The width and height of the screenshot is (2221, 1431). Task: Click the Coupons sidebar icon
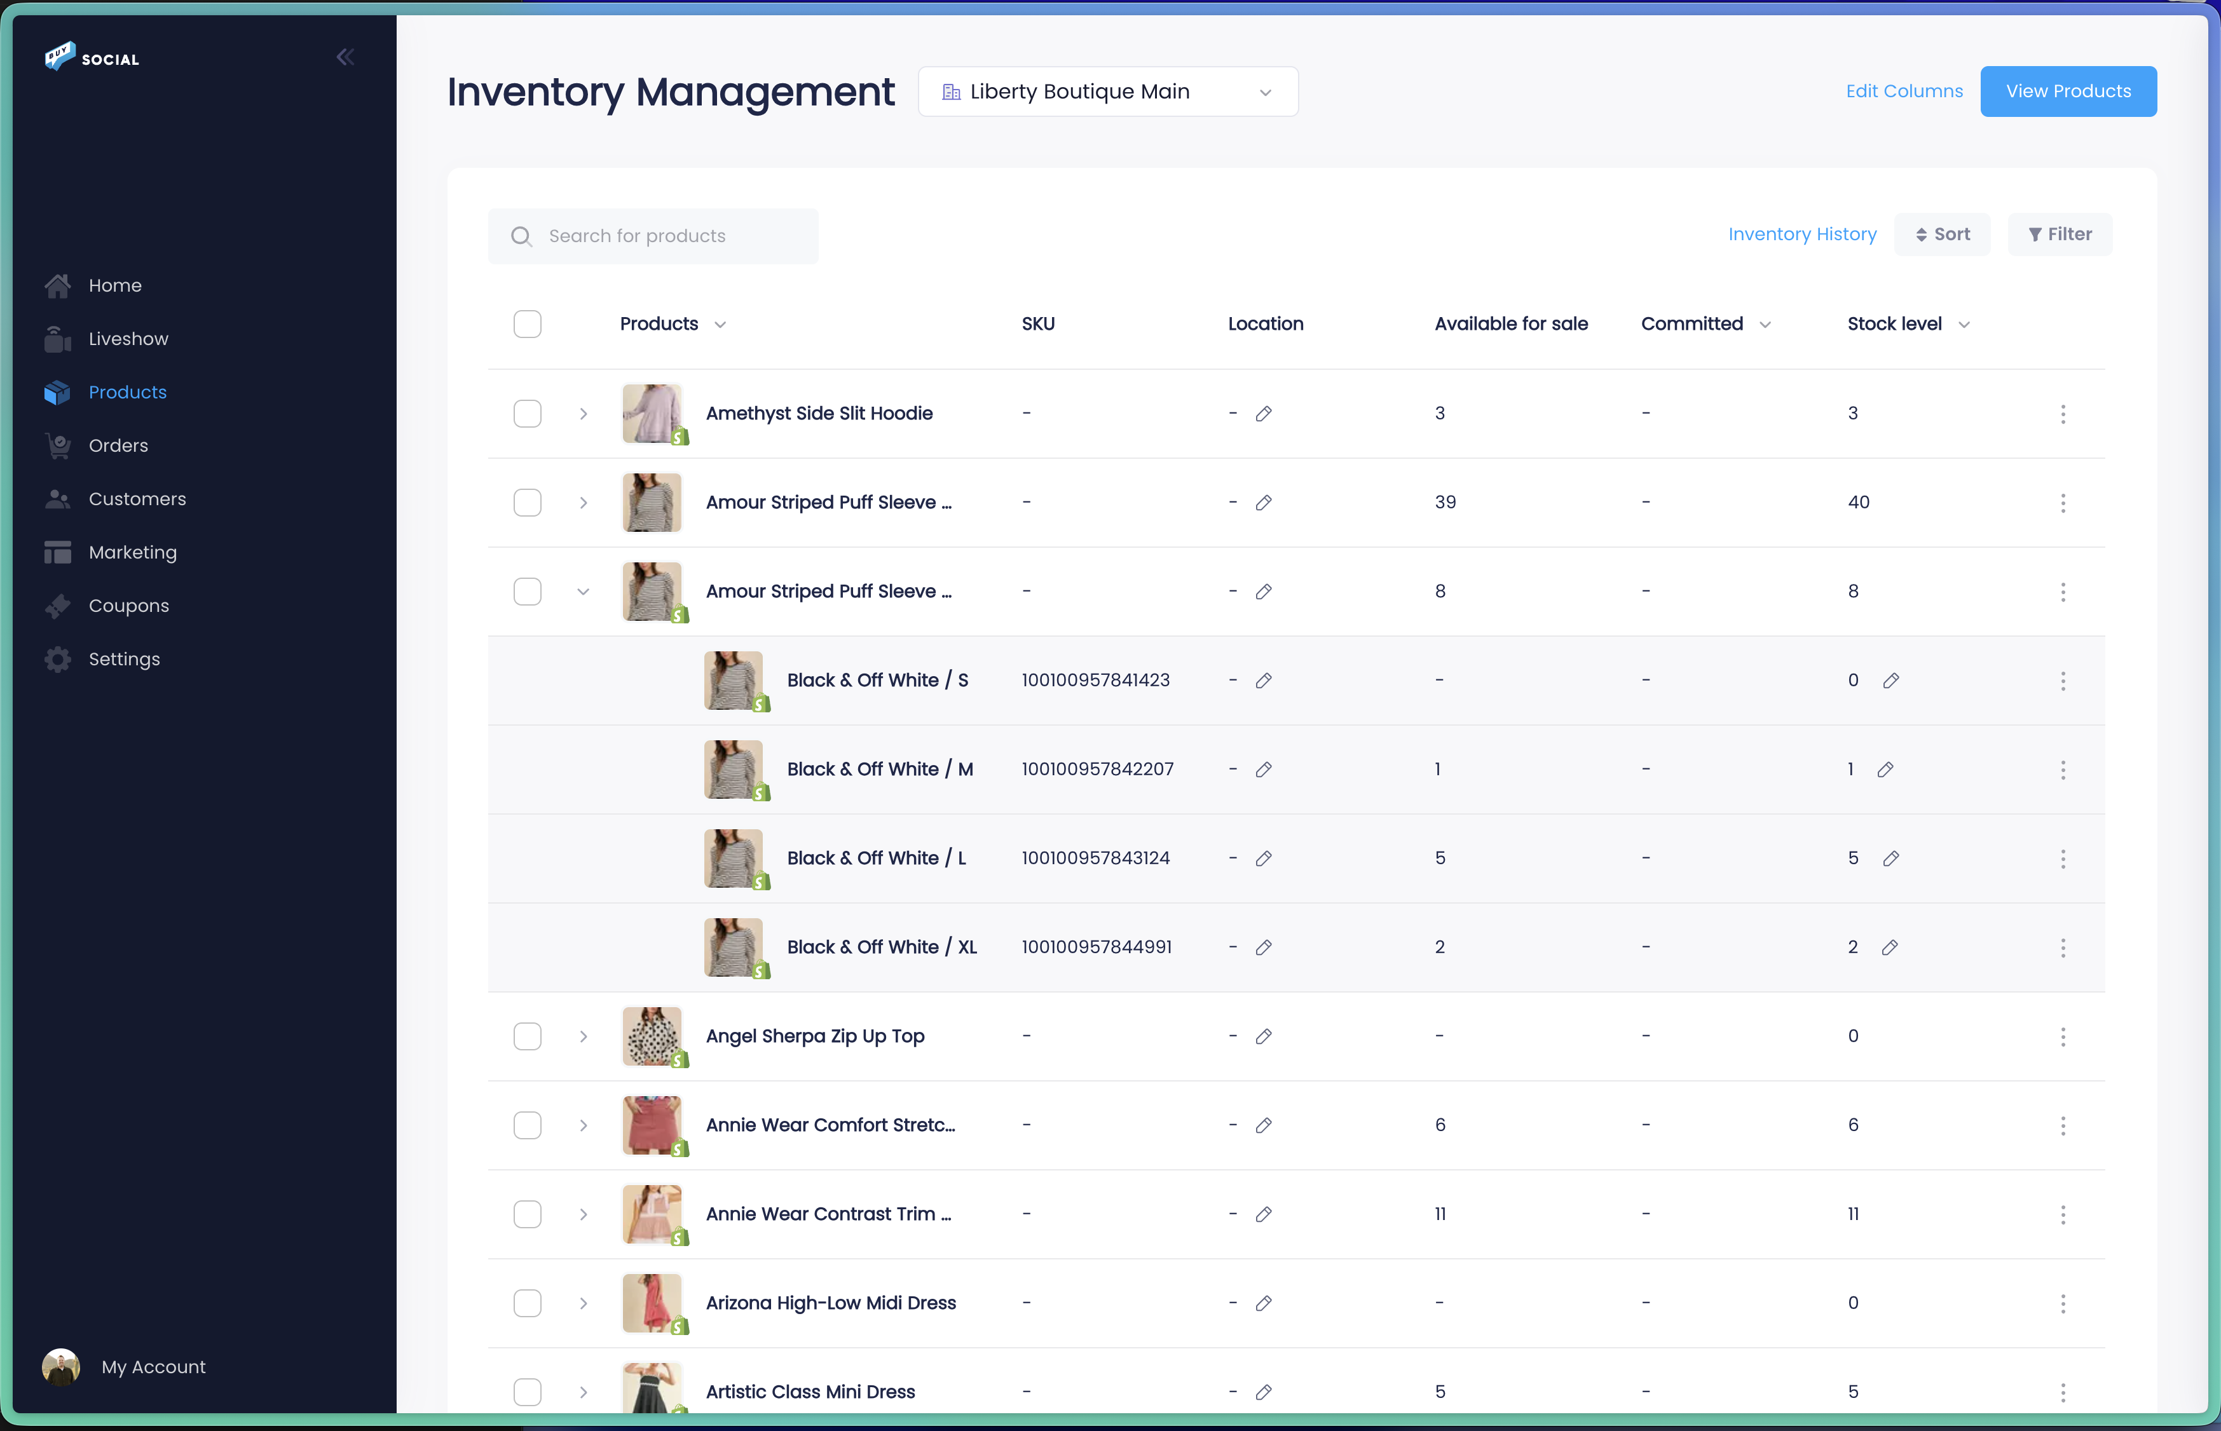(58, 606)
